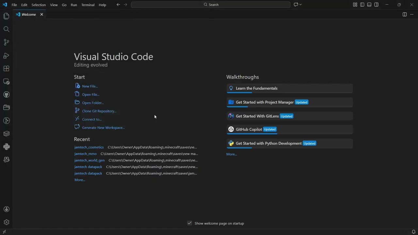The image size is (418, 235).
Task: Click the Accounts icon in activity bar
Action: pos(6,209)
